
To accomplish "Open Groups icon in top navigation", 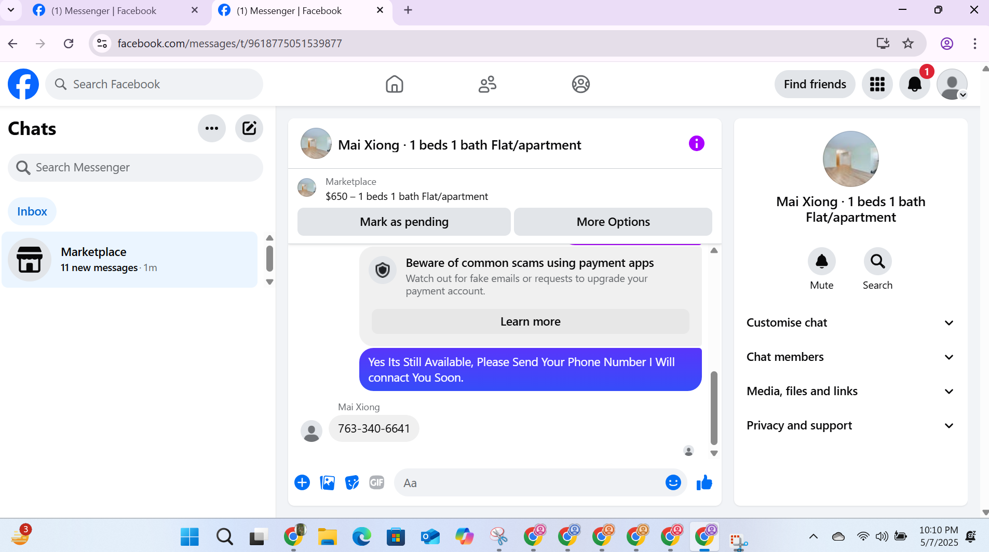I will [580, 84].
